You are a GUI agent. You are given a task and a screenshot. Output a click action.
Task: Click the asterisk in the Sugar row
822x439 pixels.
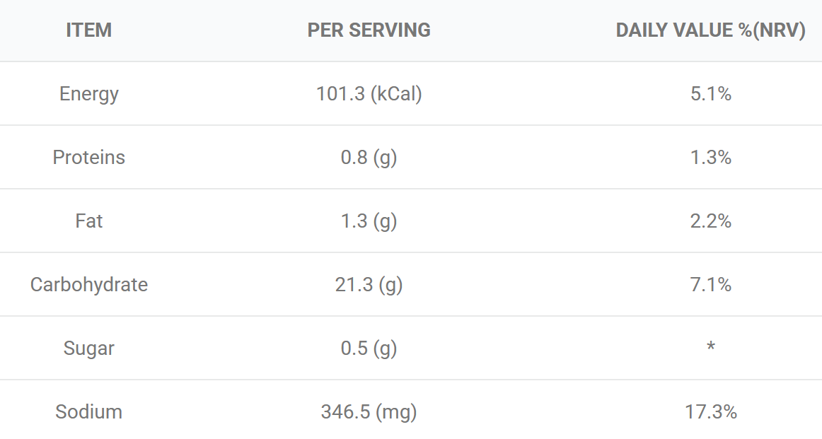point(710,346)
